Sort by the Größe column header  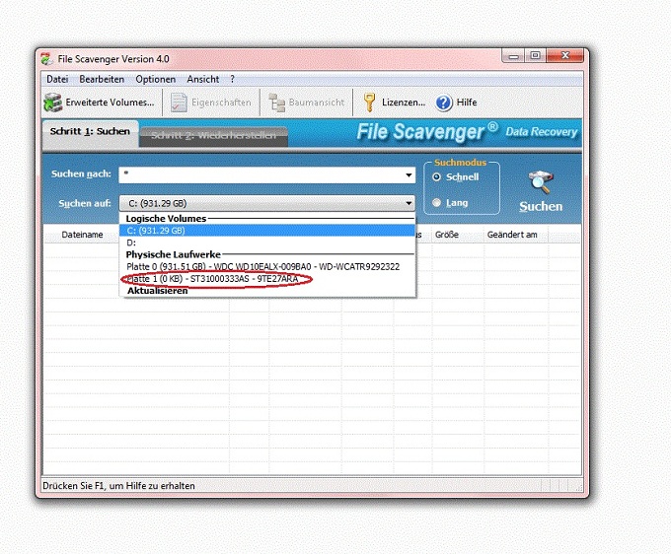[447, 235]
